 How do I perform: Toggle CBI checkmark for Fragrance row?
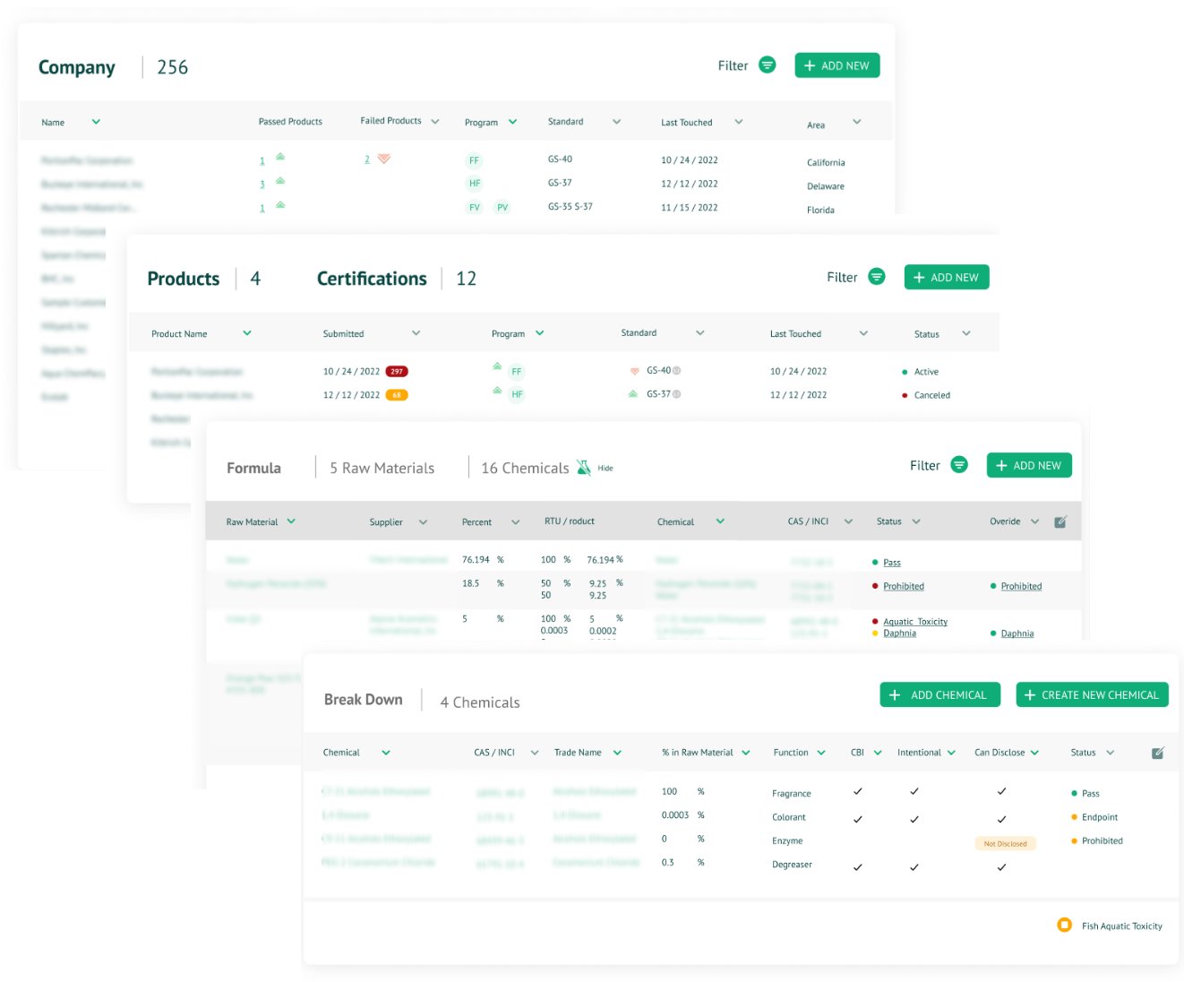click(857, 792)
